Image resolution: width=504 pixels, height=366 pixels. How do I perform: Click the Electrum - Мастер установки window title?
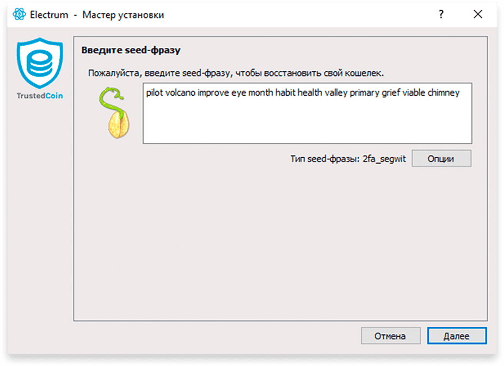tap(97, 15)
